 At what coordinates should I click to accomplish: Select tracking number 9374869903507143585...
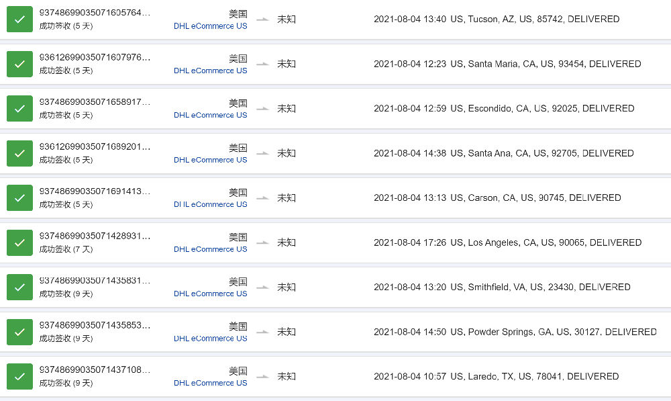tap(95, 325)
